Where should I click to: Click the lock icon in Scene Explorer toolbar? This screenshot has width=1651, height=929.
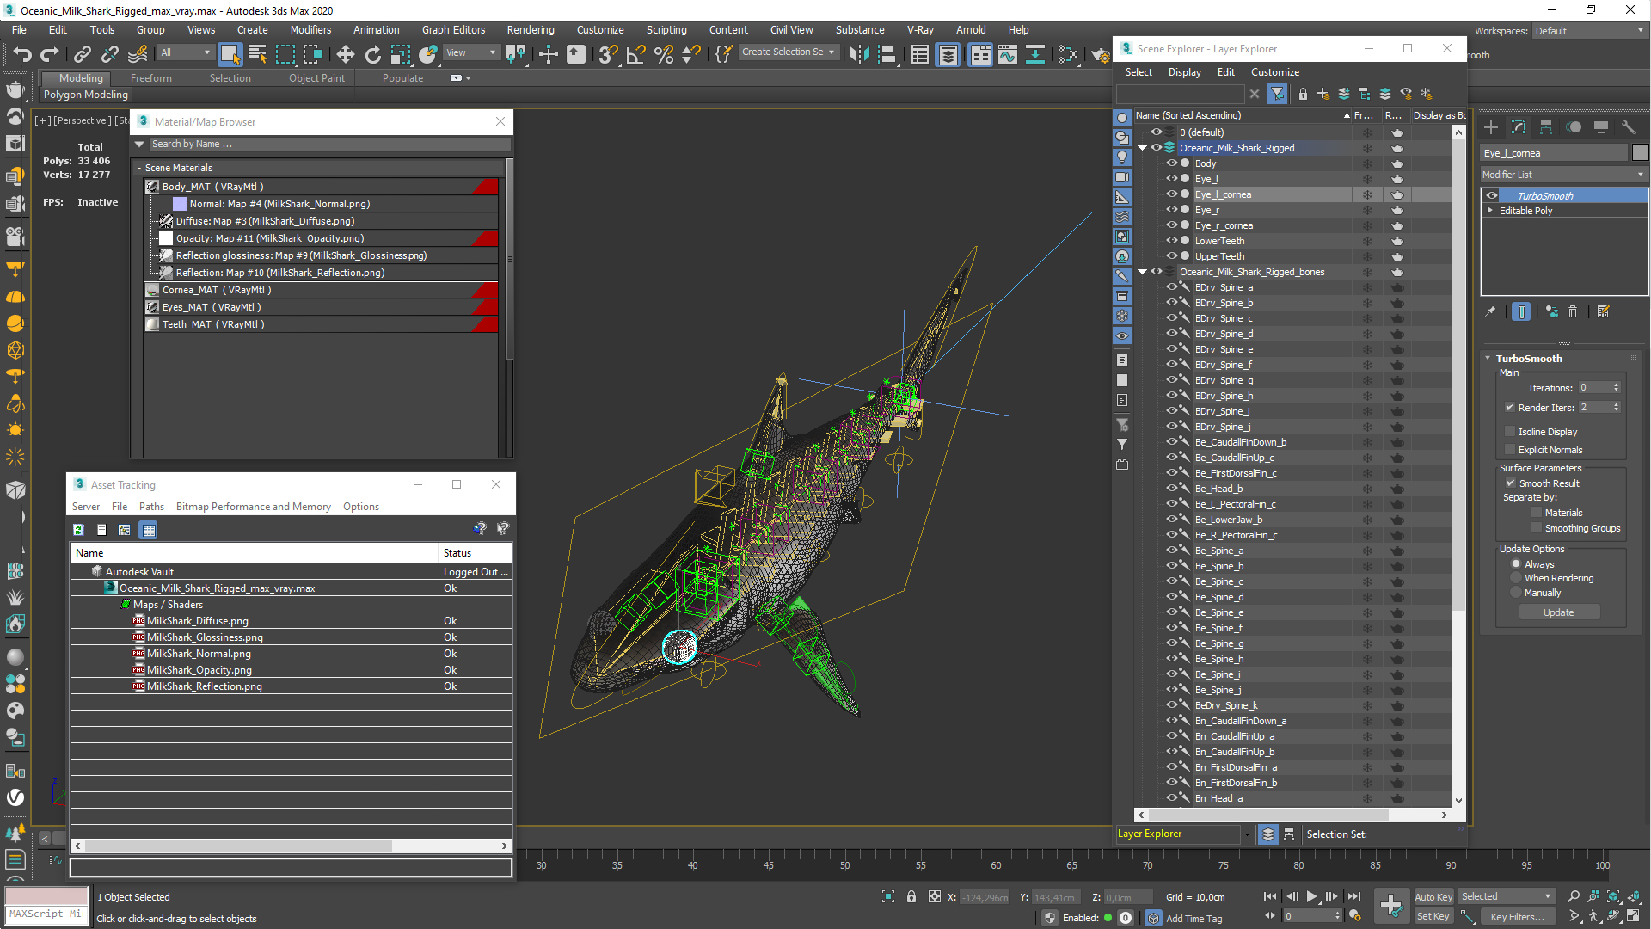pos(1303,94)
